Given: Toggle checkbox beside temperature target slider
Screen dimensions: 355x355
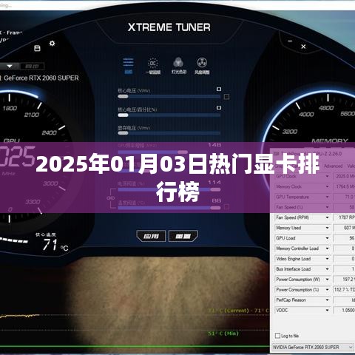Looking at the screenshot, I should point(226,207).
